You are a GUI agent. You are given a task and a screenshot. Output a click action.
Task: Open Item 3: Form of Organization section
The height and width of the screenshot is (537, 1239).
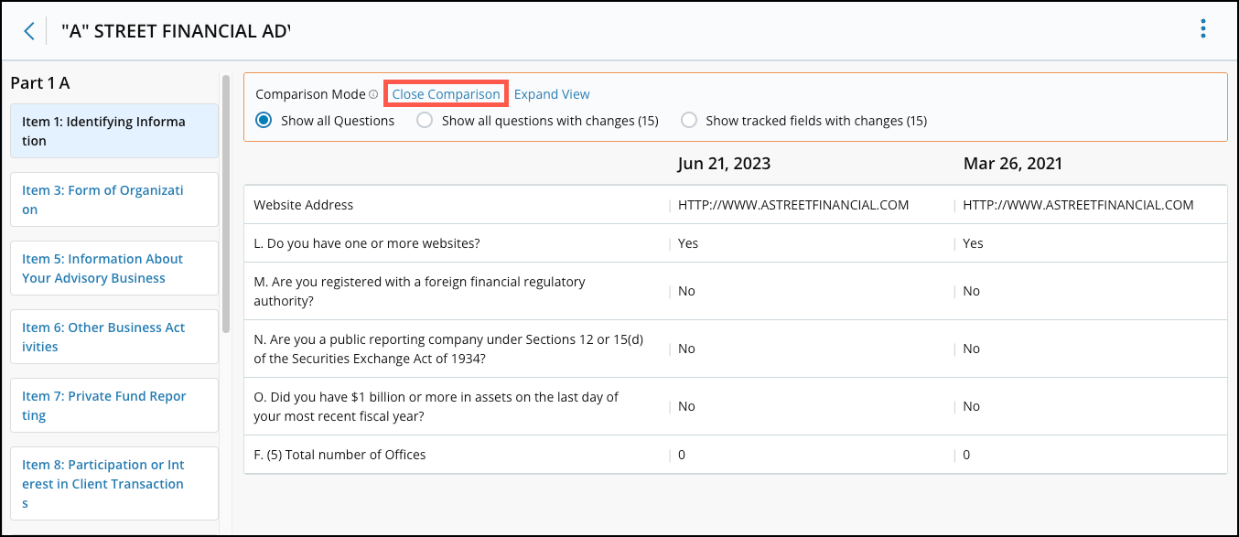[114, 199]
